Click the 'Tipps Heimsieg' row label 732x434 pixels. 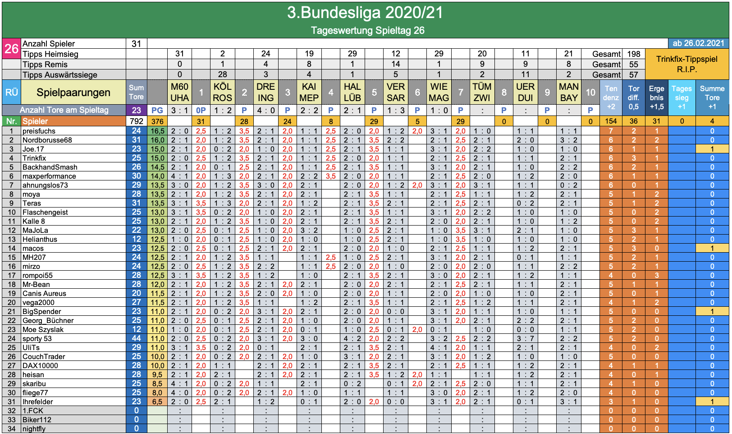tap(73, 54)
